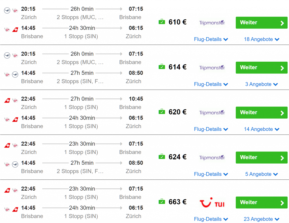289x223 pixels.
Task: Open the 18 Angebote dropdown
Action: click(x=261, y=39)
